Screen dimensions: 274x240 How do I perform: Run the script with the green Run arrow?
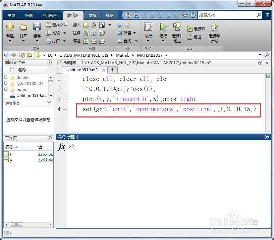point(163,27)
